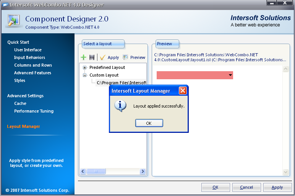Click the Preview toolbar button
Viewport: 295px width, 196px height.
click(x=134, y=57)
